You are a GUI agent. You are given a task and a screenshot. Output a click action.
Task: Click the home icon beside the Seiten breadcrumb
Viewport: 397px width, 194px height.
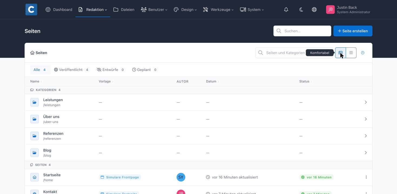pos(32,53)
